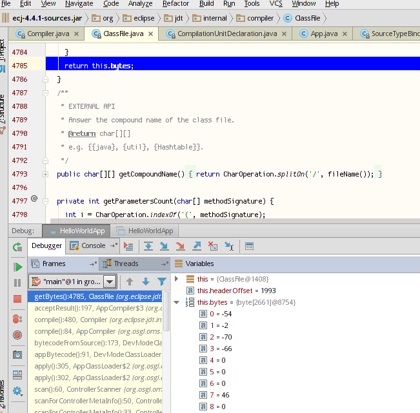Pause the program execution
The height and width of the screenshot is (413, 420).
[17, 283]
